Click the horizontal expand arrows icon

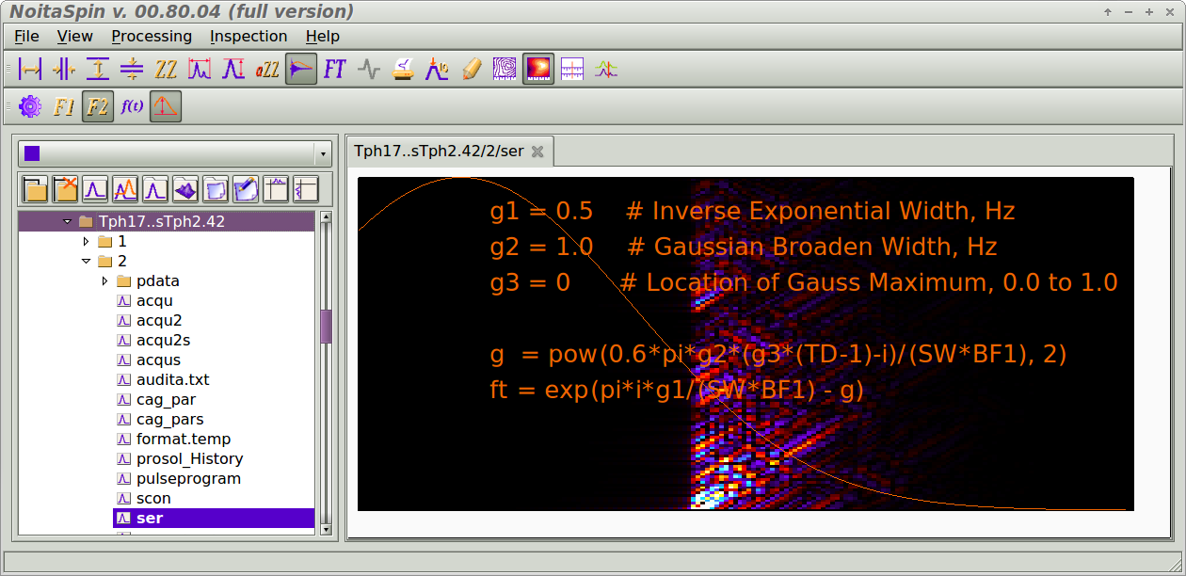coord(31,69)
